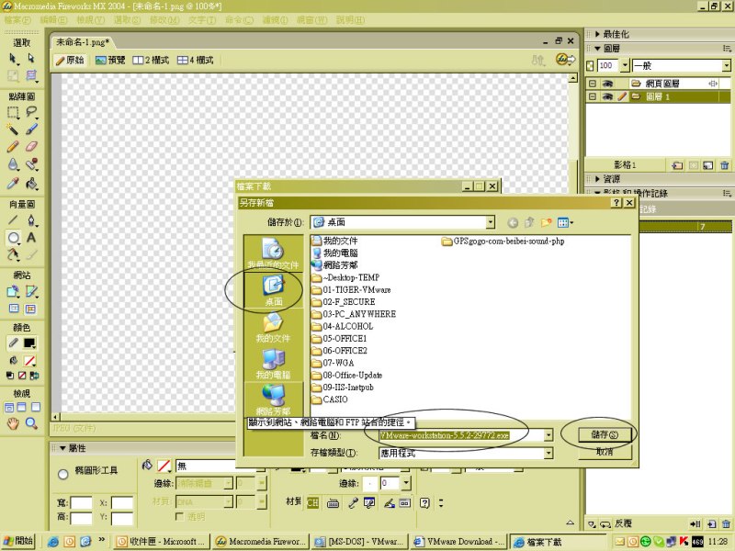Select the Magic Wand tool

13,129
